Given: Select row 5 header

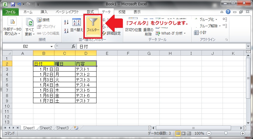Looking at the screenshot, I should [7, 80].
